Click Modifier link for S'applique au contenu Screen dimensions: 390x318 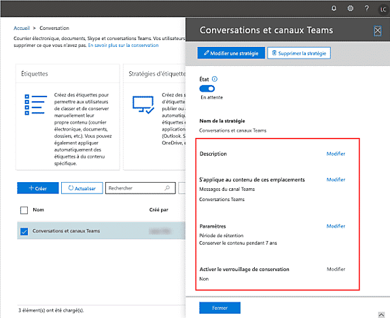point(336,179)
